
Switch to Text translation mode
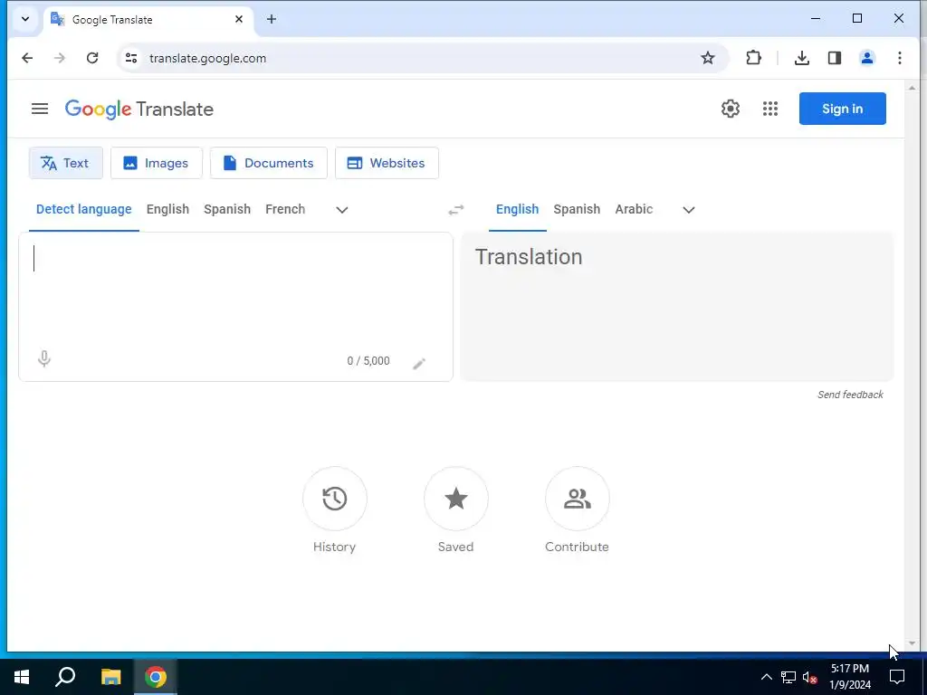[x=65, y=163]
